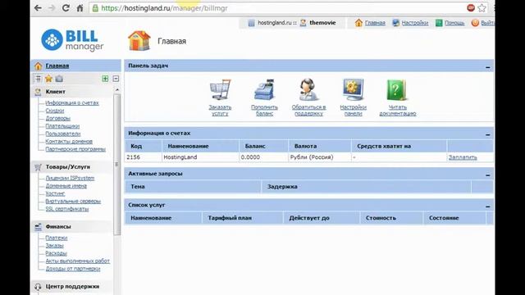Open Информация о счетах in sidebar

[x=72, y=102]
